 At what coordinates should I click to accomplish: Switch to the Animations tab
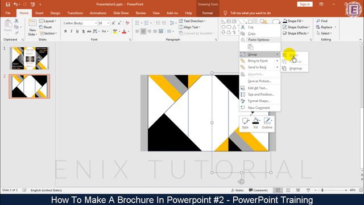98,13
